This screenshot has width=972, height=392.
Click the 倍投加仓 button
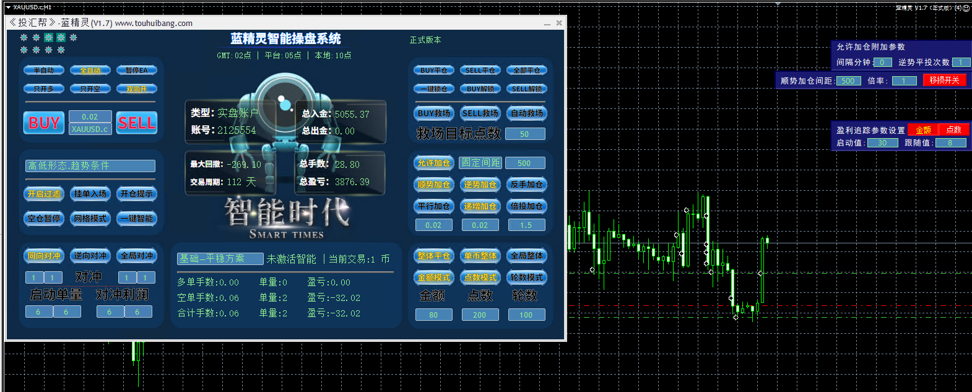pos(527,206)
